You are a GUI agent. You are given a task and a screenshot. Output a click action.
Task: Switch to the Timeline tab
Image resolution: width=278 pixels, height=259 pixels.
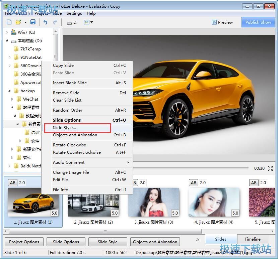pos(252,239)
